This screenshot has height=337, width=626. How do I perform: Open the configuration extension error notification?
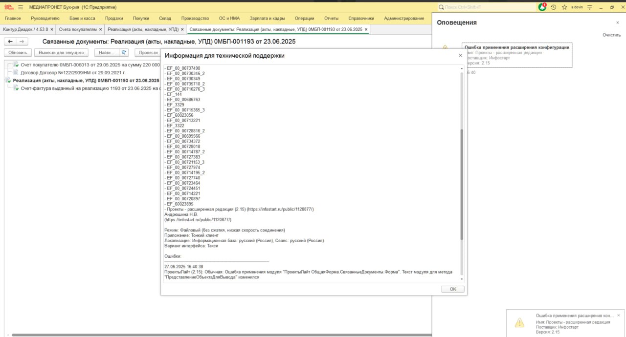[517, 55]
